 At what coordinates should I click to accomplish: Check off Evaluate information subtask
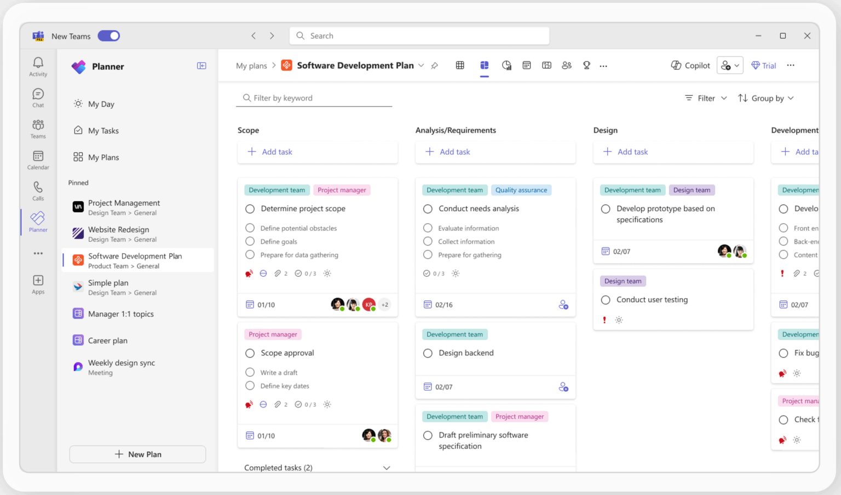pos(428,228)
